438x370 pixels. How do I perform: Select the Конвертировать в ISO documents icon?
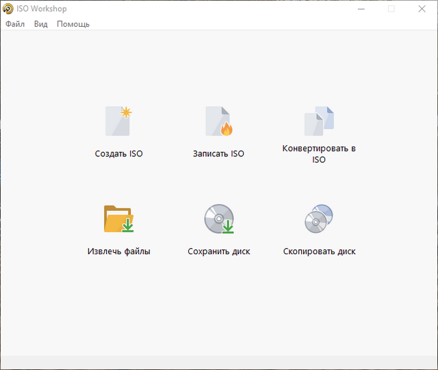point(319,121)
